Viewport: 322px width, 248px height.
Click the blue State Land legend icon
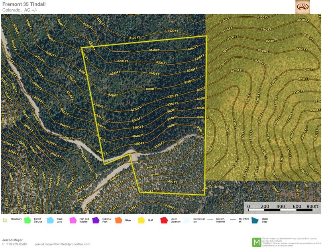click(x=50, y=220)
